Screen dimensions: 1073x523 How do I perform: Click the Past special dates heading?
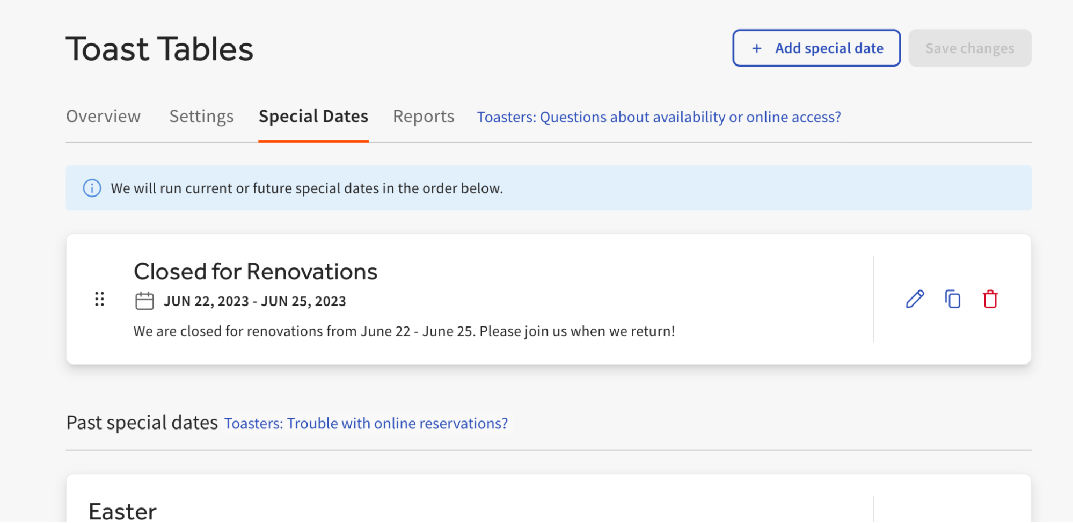coord(142,423)
